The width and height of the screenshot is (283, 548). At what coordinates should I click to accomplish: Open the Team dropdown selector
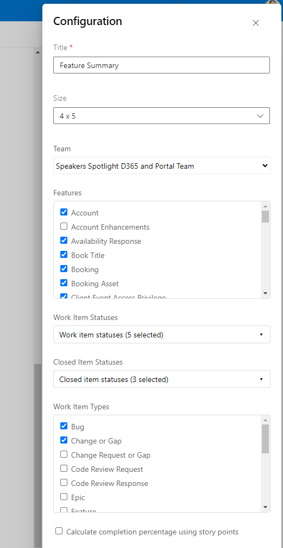tap(161, 165)
